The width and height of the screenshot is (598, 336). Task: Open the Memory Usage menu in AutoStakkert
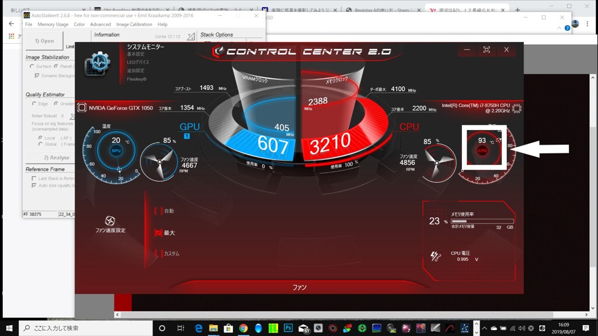53,24
